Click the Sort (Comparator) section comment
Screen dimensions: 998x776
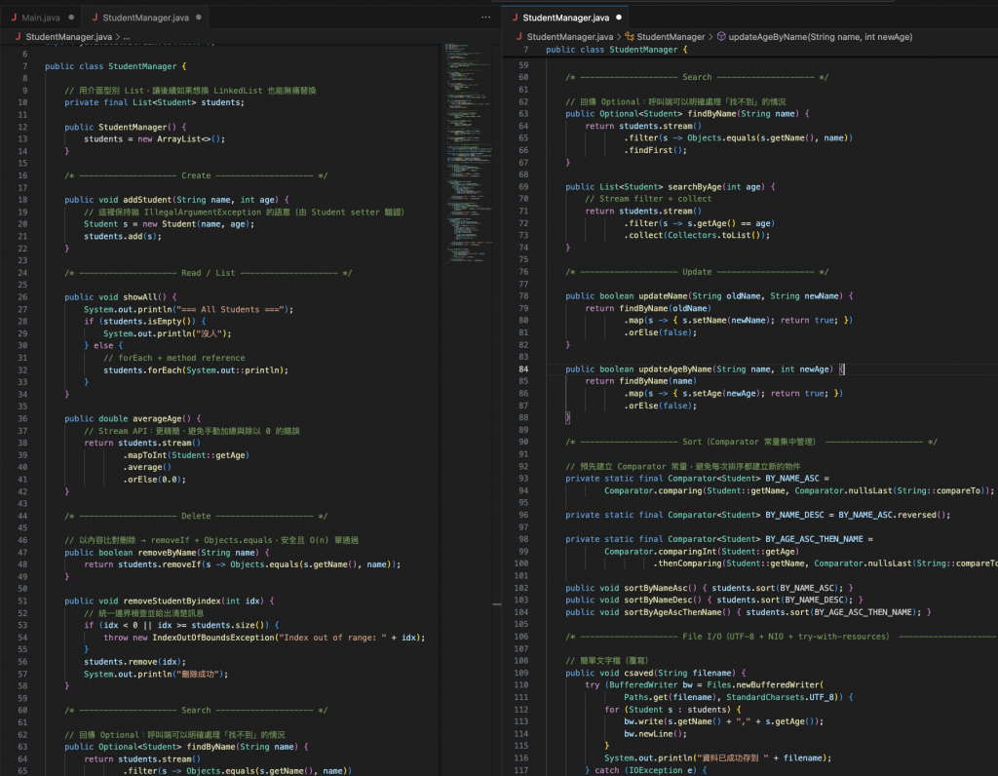coord(751,442)
